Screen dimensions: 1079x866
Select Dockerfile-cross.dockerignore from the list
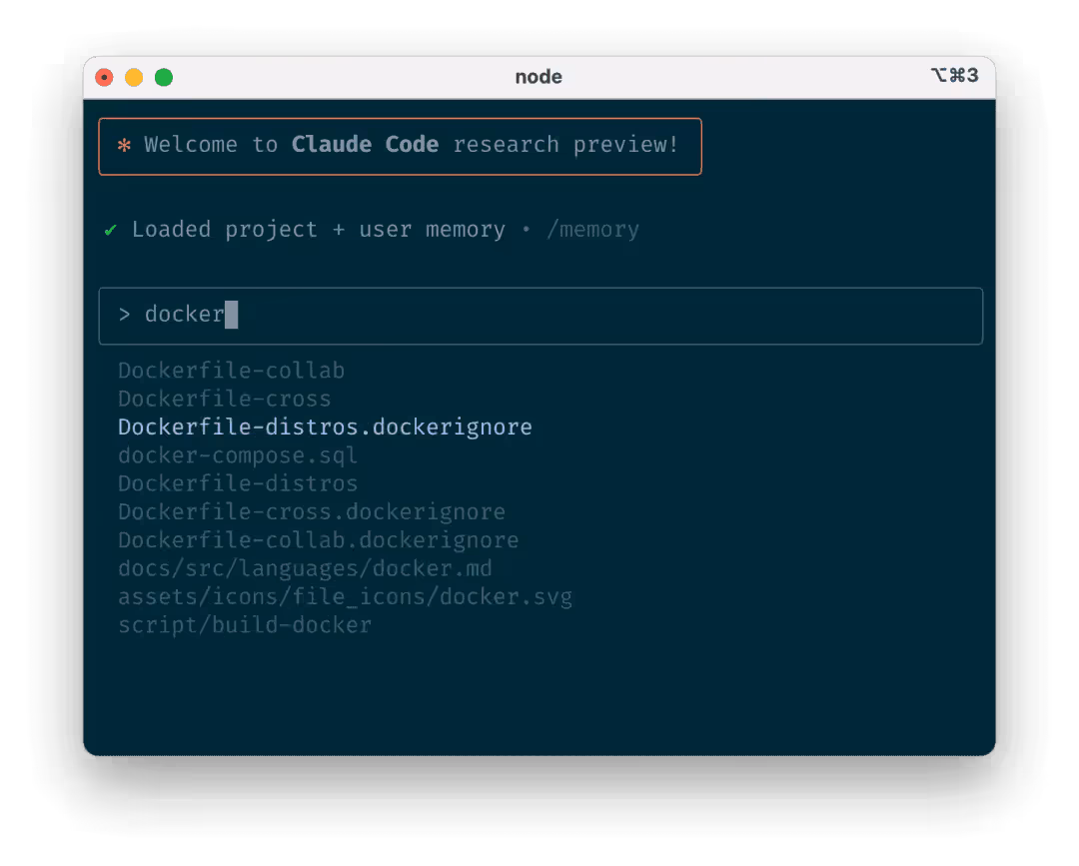pyautogui.click(x=311, y=512)
